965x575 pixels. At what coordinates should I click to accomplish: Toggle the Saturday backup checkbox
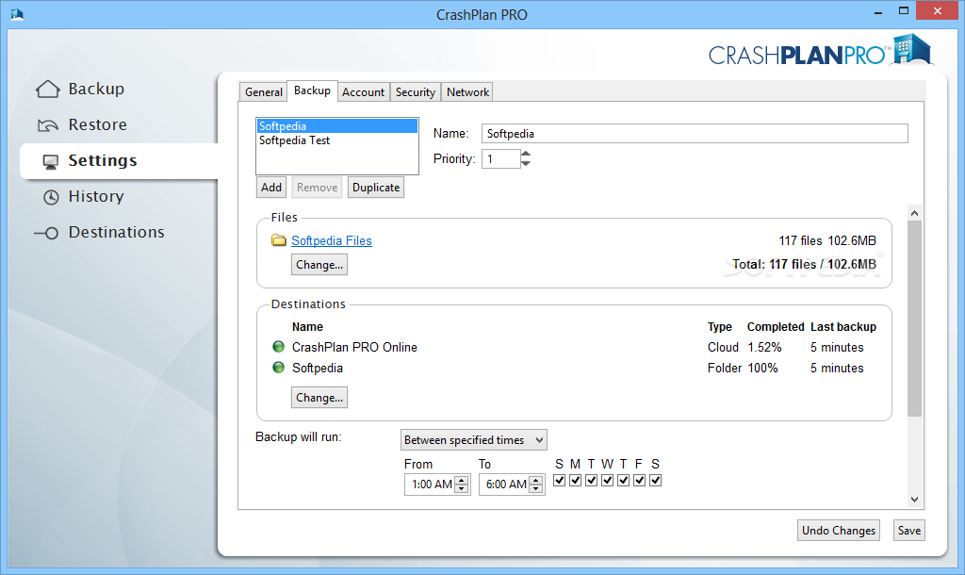click(656, 480)
